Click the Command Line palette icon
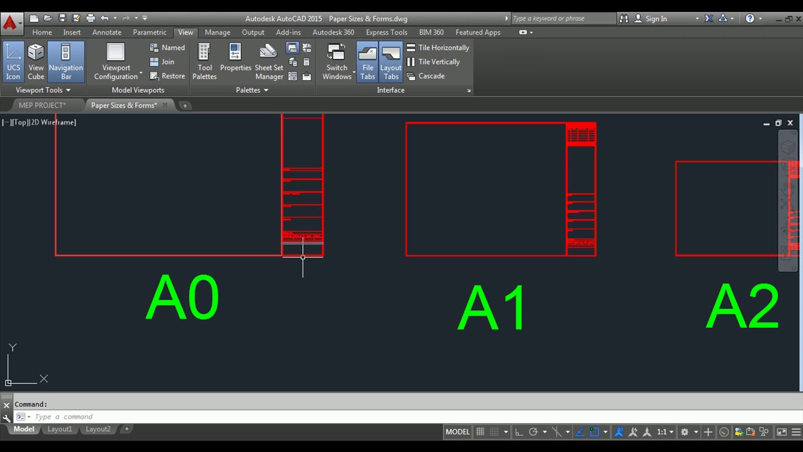The image size is (803, 452). pos(292,48)
